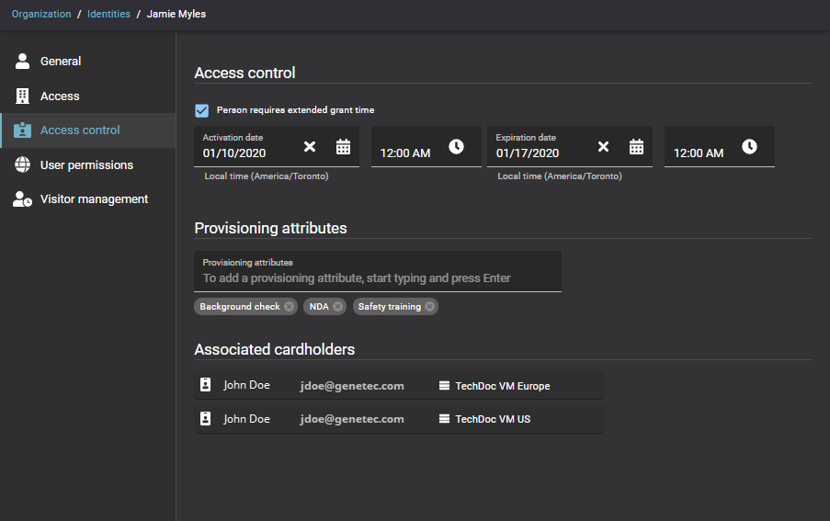Open the General section
The height and width of the screenshot is (521, 830).
(61, 62)
